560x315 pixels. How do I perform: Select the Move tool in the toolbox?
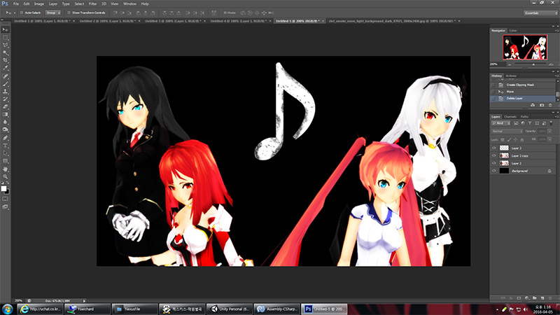[6, 29]
